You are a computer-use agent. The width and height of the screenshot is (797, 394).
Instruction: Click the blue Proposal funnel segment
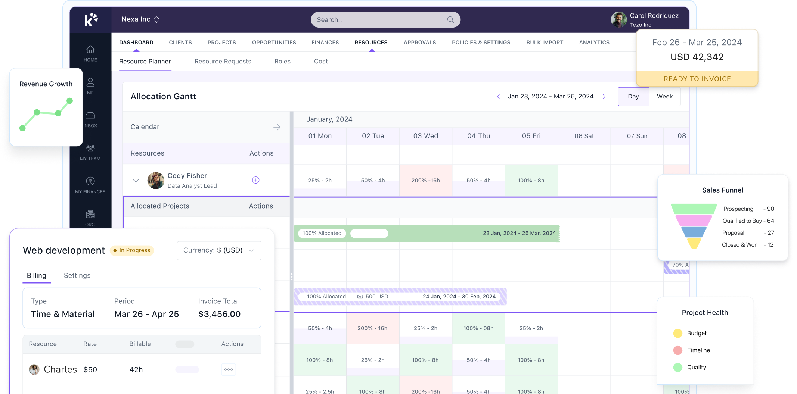coord(694,232)
